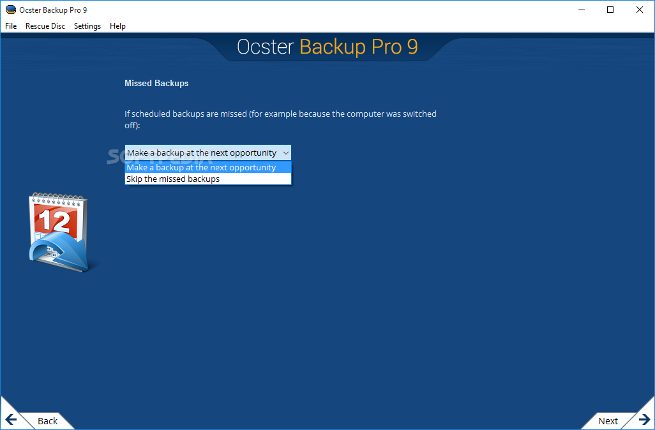Open the Rescue Disc menu
The height and width of the screenshot is (430, 655).
(45, 26)
